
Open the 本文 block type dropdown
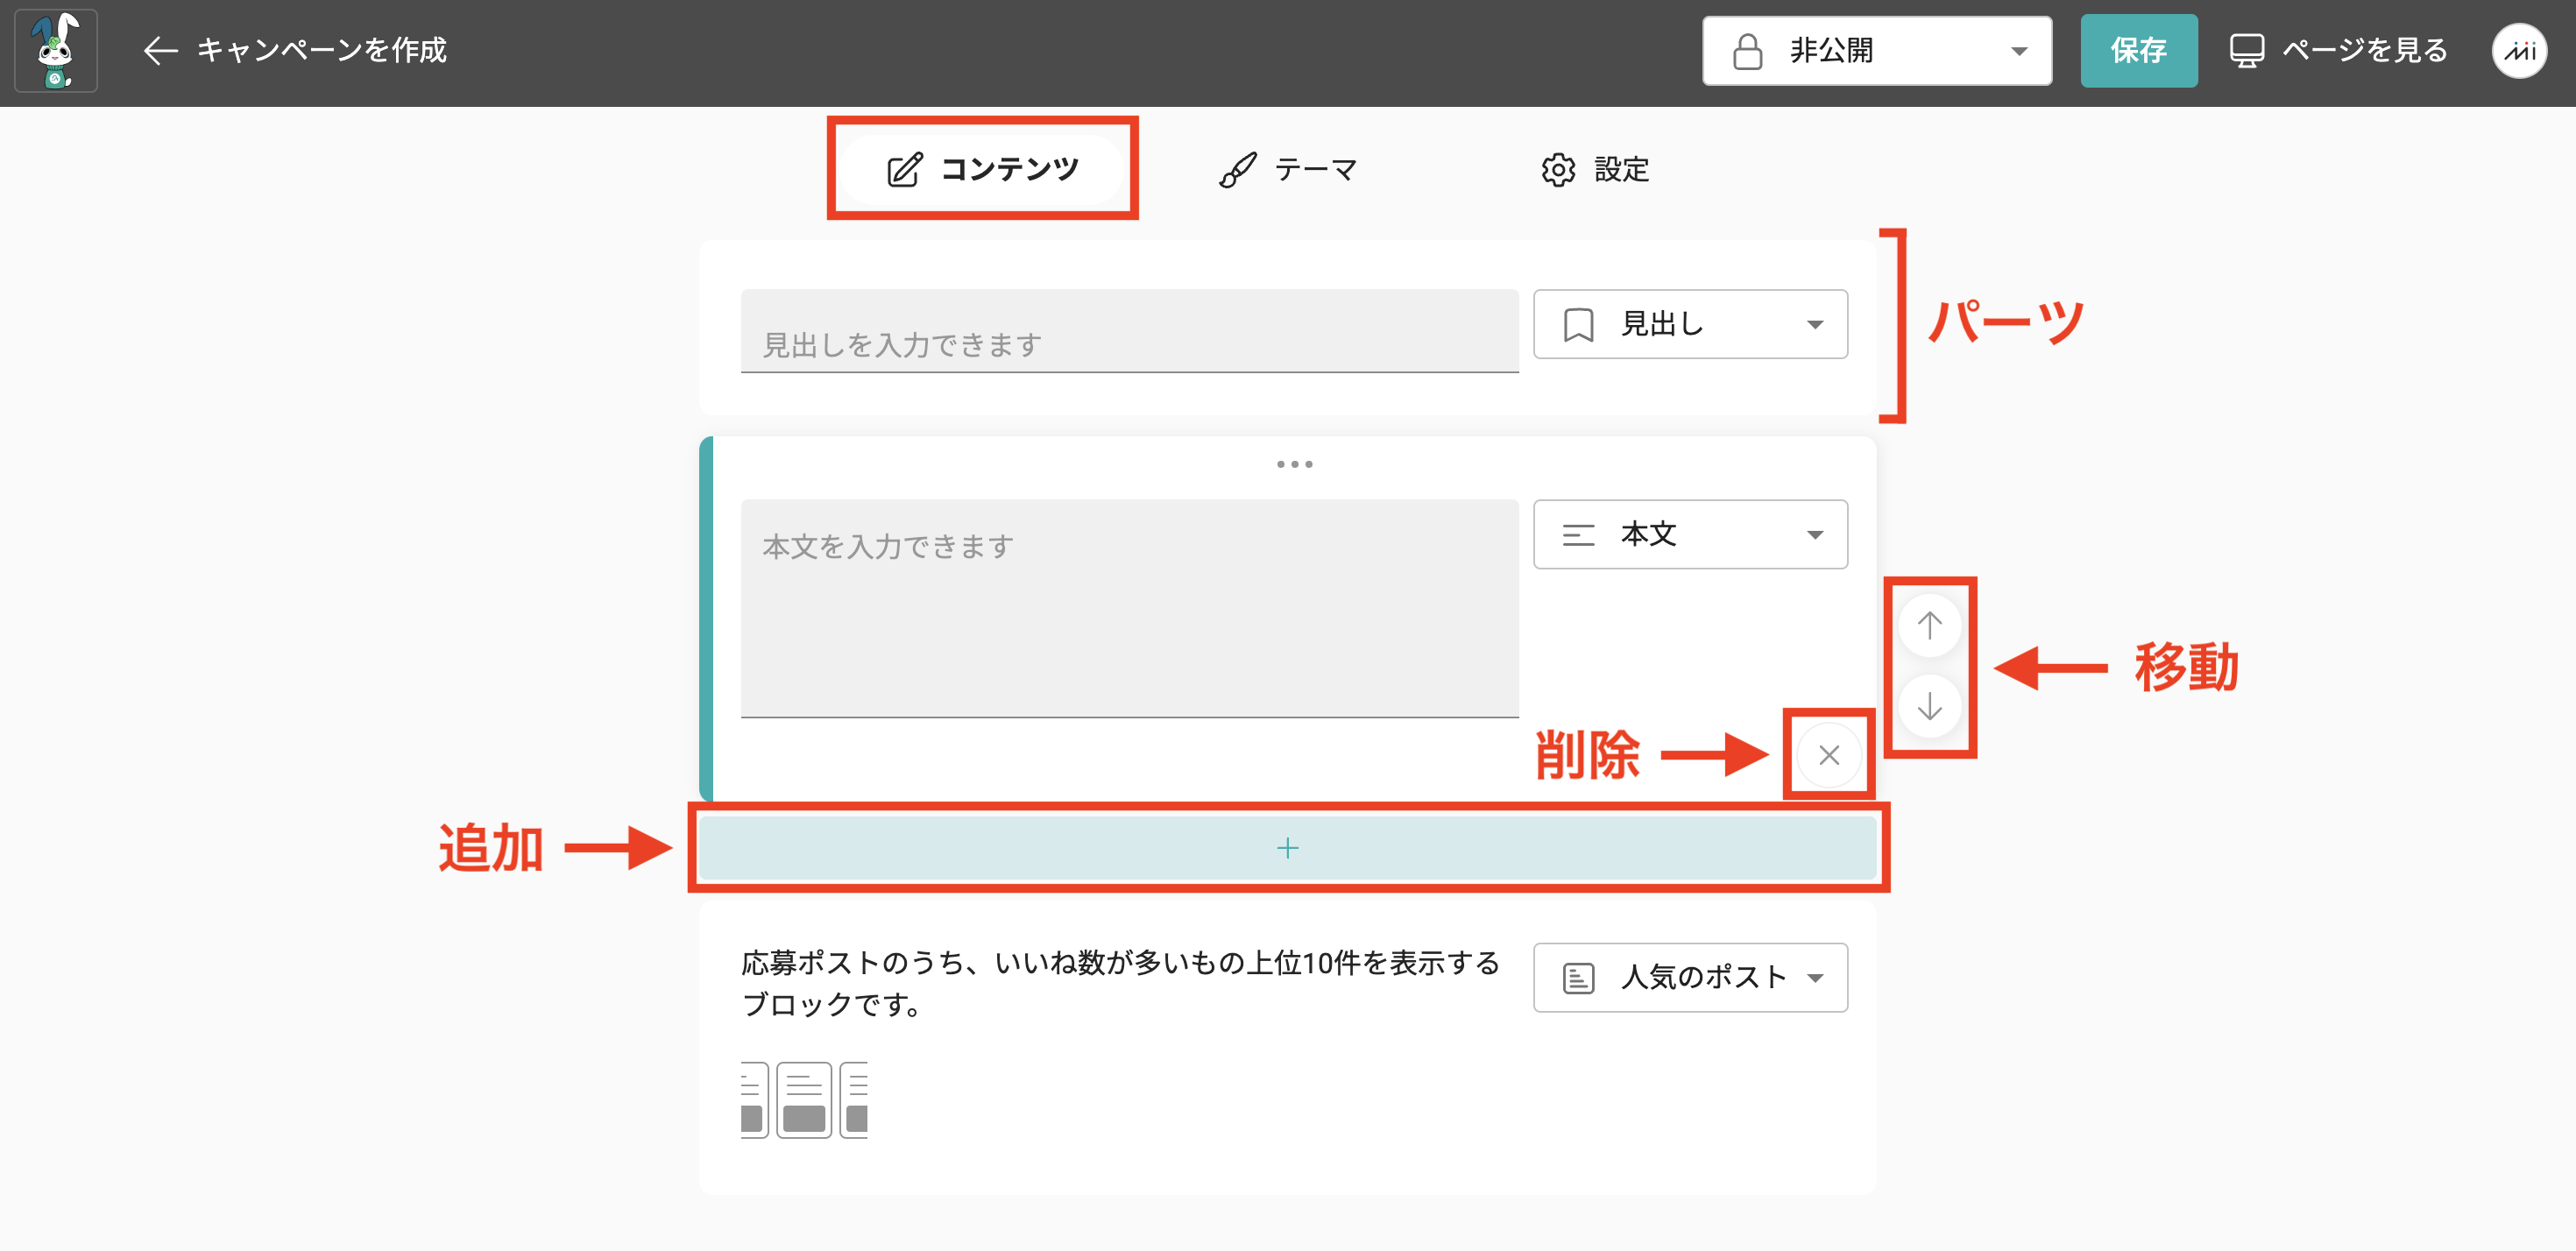1690,534
